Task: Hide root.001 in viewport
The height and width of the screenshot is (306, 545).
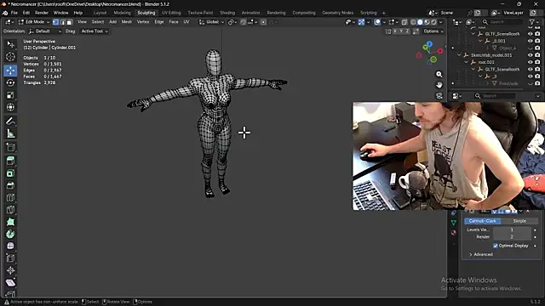Action: coord(530,62)
